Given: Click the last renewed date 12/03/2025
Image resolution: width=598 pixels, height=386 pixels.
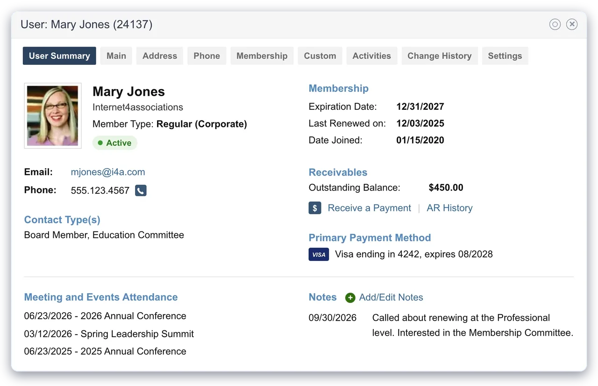Looking at the screenshot, I should [x=420, y=123].
